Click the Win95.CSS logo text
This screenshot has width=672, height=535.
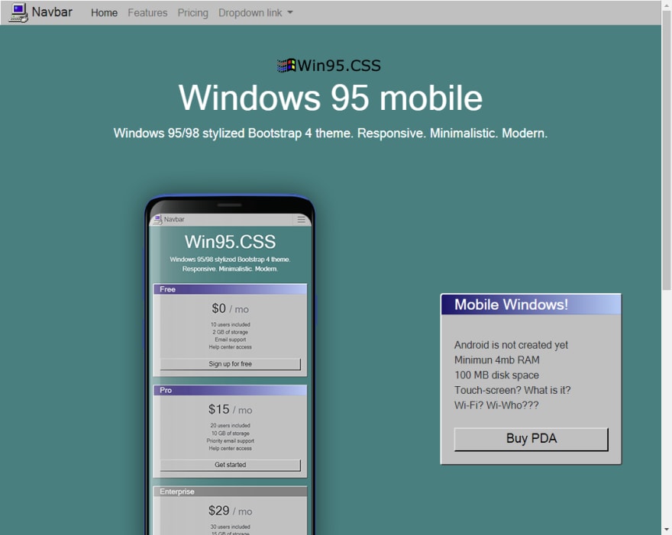click(x=339, y=66)
